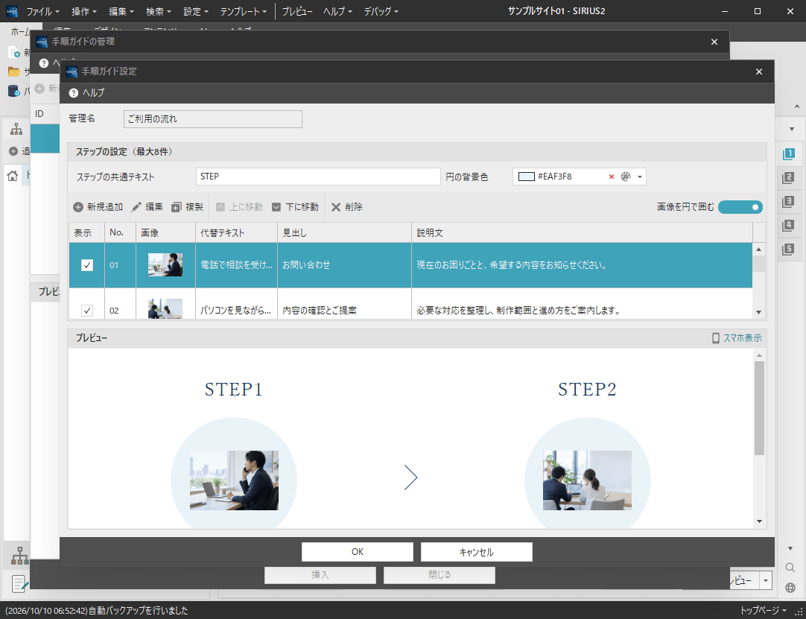This screenshot has height=619, width=806.
Task: Open the color palette icon for 円の背景色
Action: coord(625,177)
